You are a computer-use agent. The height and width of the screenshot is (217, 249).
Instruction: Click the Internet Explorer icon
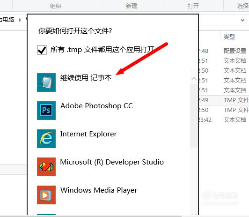[46, 139]
